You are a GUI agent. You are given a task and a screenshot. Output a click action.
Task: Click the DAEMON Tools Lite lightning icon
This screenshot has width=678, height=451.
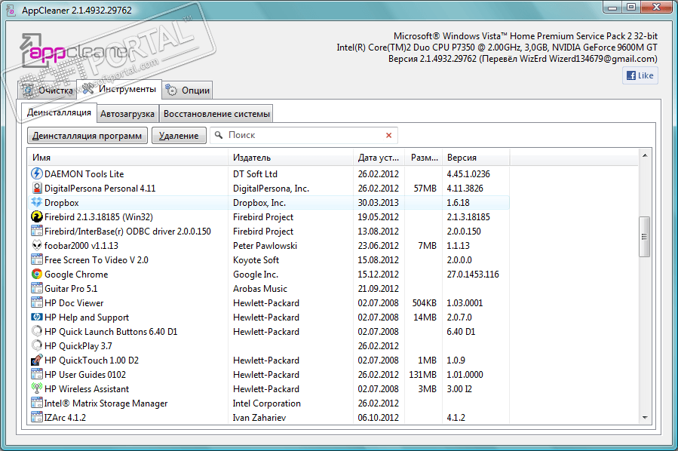37,174
